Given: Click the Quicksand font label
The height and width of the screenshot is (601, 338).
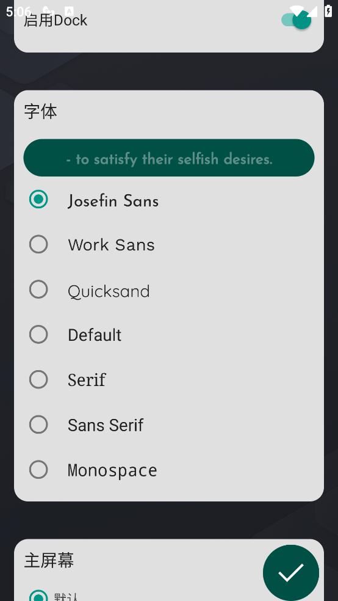Looking at the screenshot, I should (109, 291).
